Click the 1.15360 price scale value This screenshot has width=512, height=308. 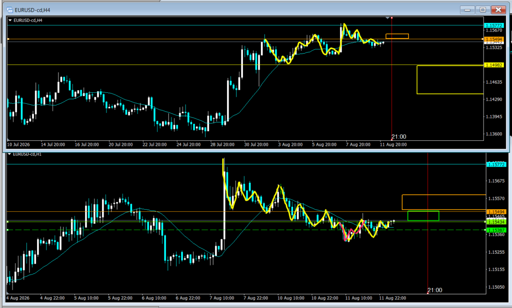coord(496,235)
